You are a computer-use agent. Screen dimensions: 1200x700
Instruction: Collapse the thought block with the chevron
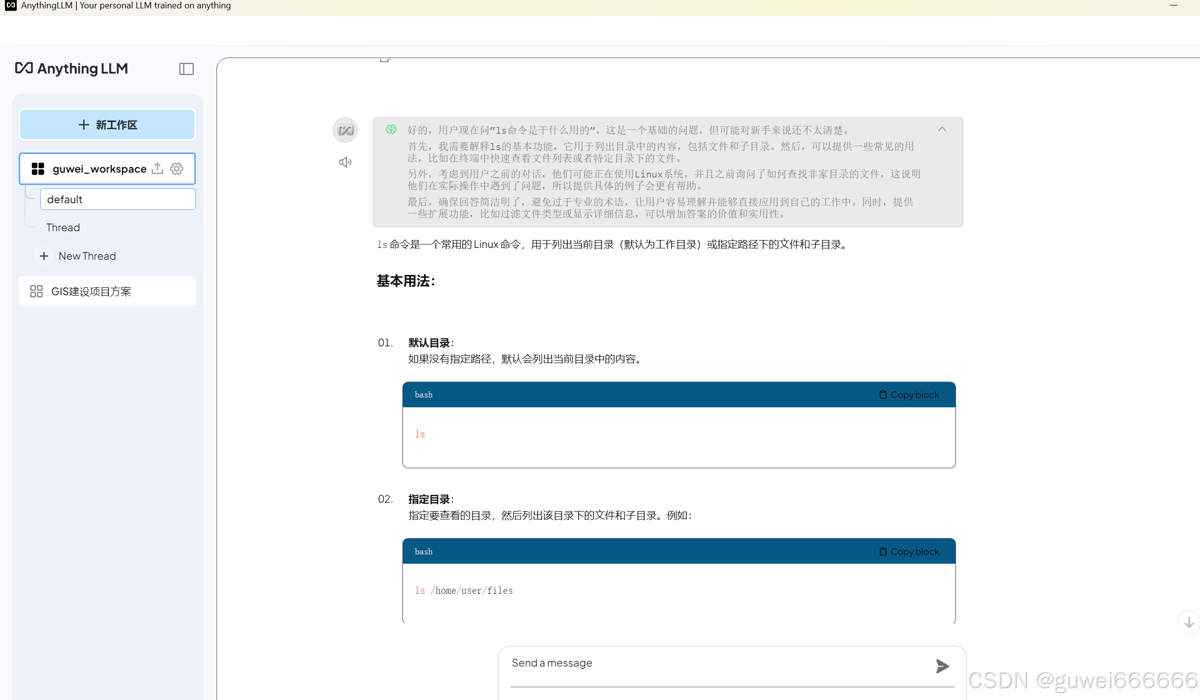942,129
